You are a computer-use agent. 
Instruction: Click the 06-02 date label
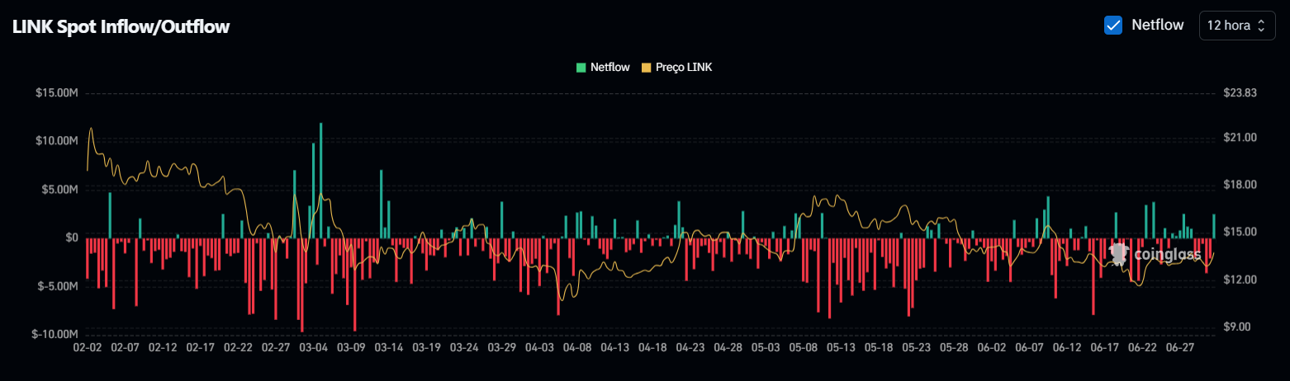[x=991, y=348]
